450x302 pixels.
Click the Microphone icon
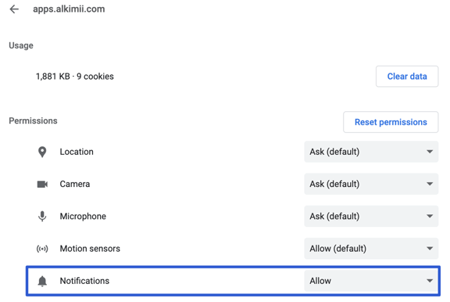tap(42, 217)
